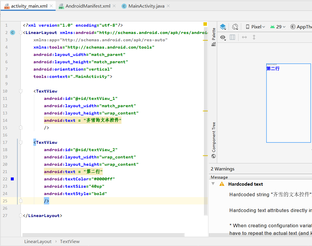Click the orientation rotate icon for preview
Viewport: 312px width, 246px height.
point(235,27)
